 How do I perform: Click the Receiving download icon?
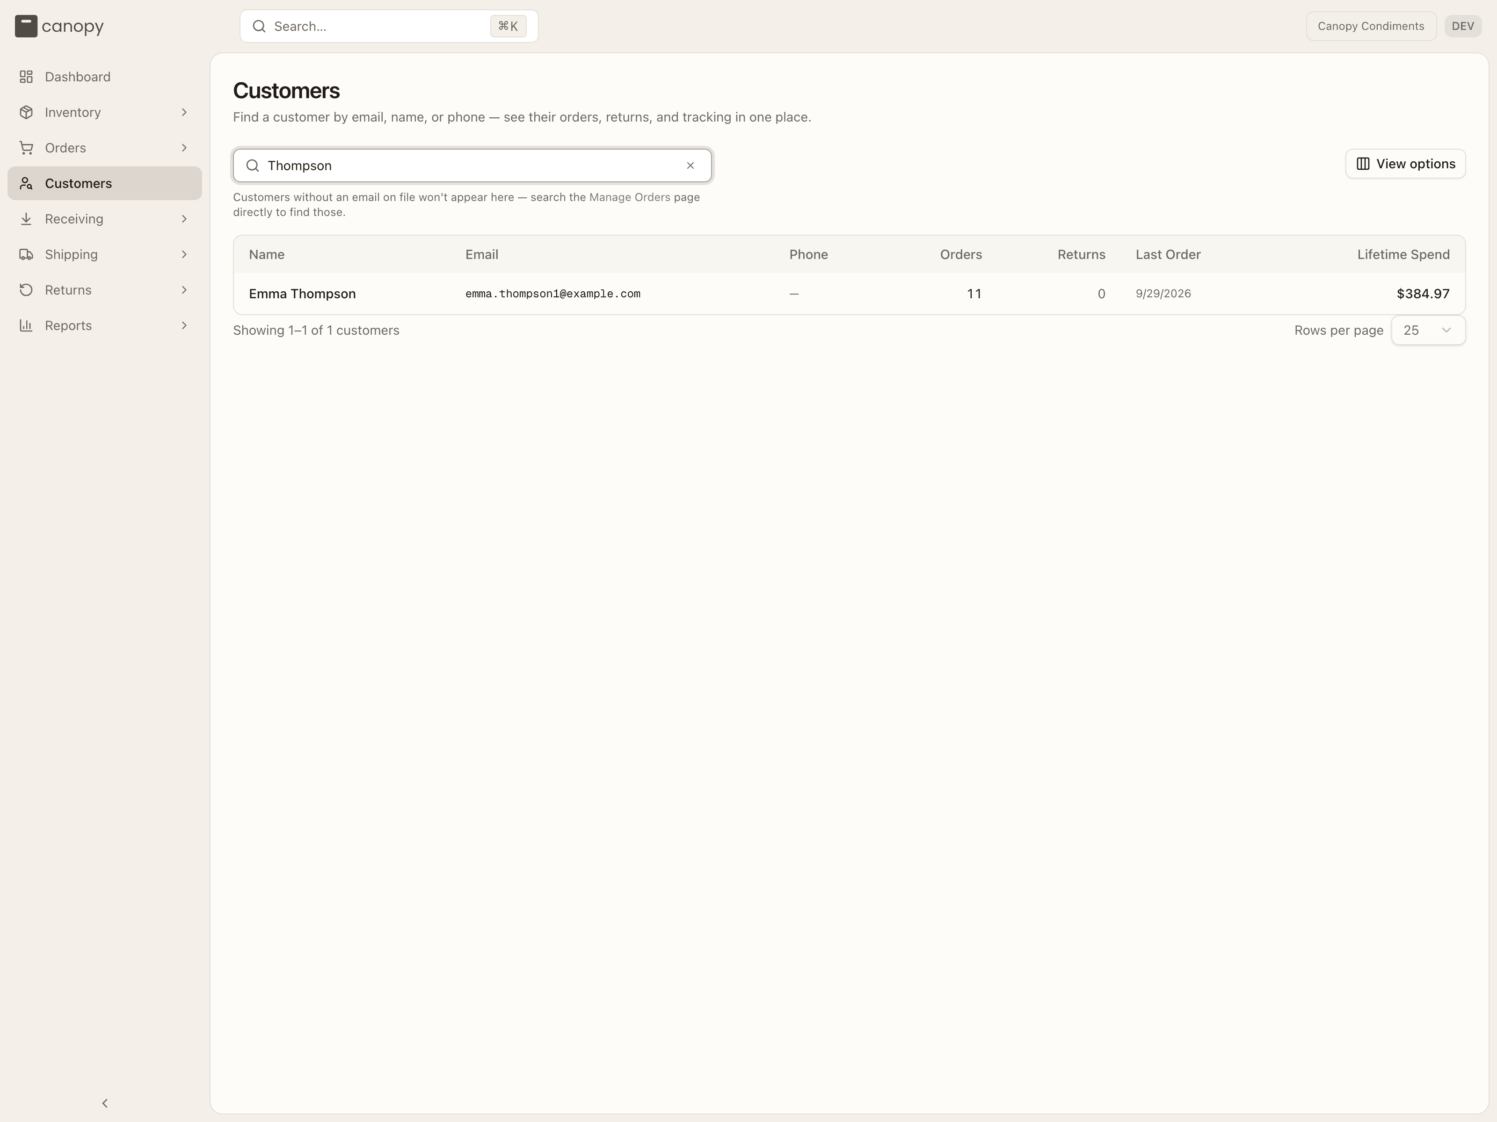(x=26, y=219)
